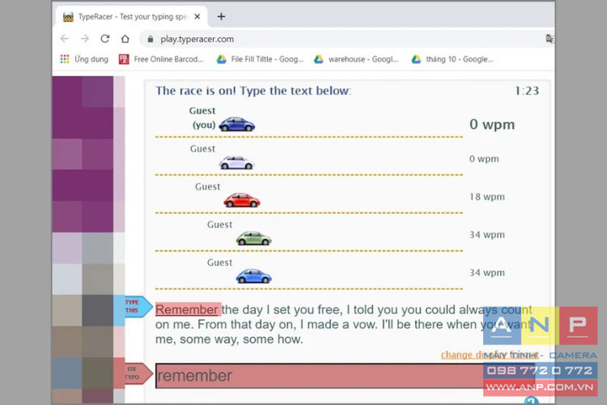Click the green Guest race car
The image size is (607, 405).
253,238
